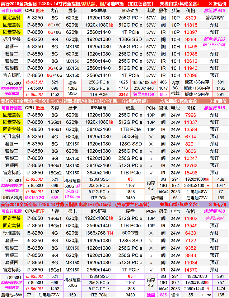Click price 14943

190,68
